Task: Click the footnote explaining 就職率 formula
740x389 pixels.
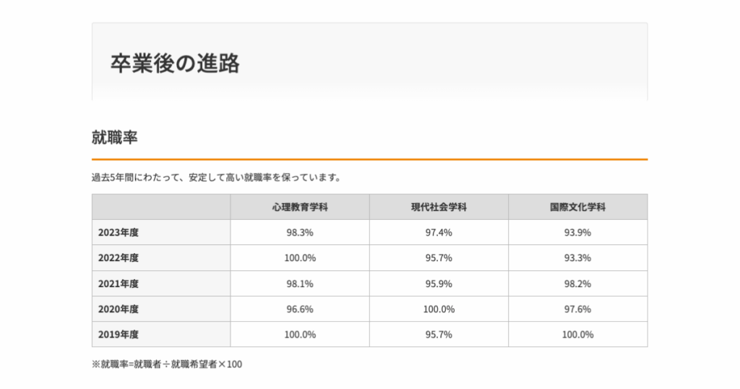Action: click(167, 364)
